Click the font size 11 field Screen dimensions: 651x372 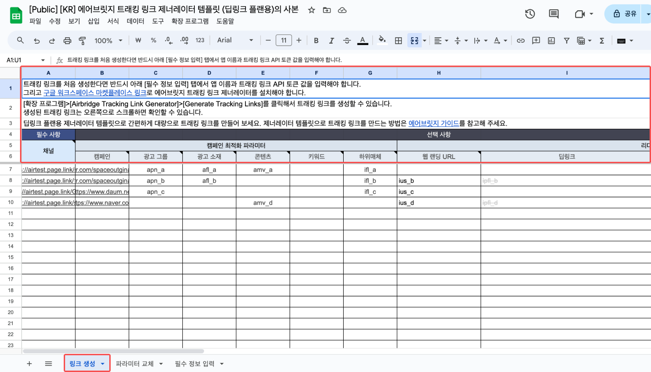pos(284,40)
